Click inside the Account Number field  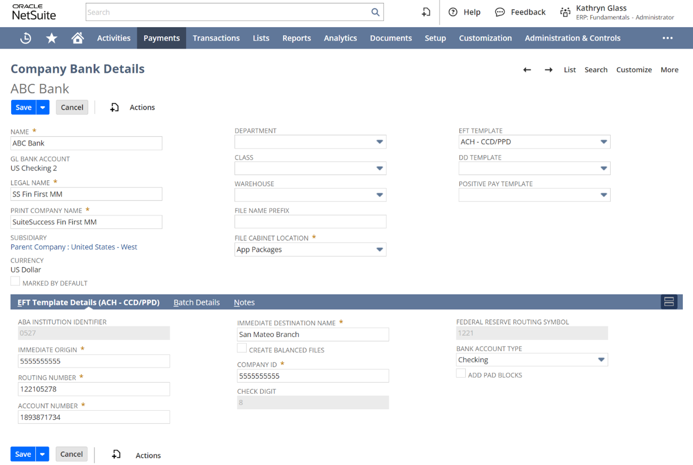click(94, 417)
